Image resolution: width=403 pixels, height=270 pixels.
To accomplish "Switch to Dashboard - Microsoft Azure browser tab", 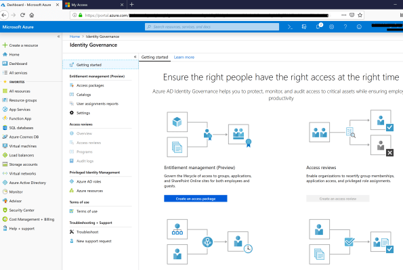I will coord(28,5).
